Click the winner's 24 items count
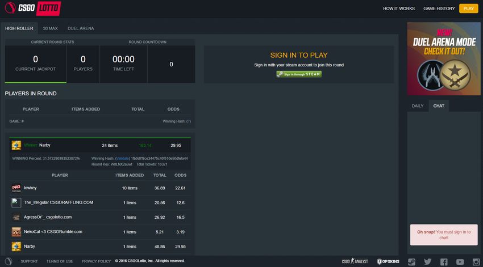Screen dimensions: 483x267 point(110,145)
